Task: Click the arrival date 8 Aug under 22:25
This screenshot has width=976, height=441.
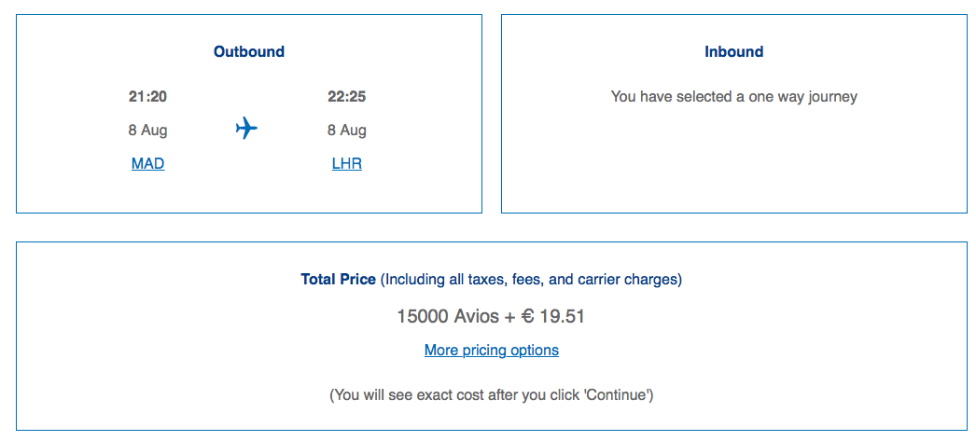Action: (x=347, y=131)
